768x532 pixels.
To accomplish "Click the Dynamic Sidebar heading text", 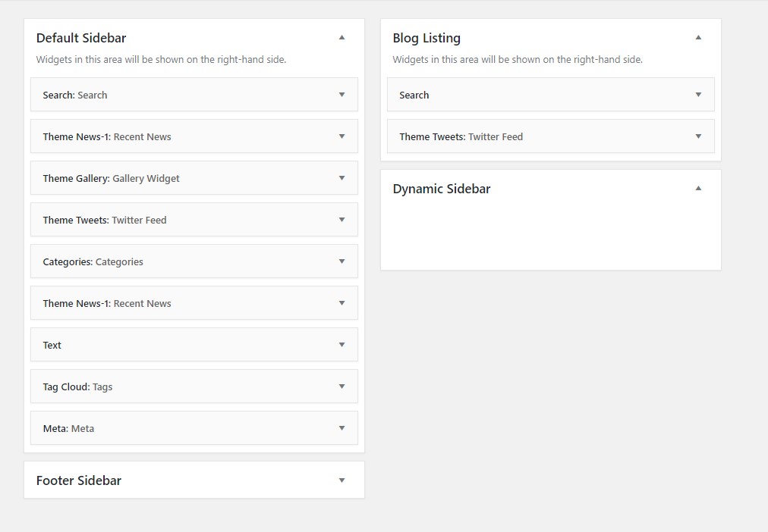I will [442, 189].
